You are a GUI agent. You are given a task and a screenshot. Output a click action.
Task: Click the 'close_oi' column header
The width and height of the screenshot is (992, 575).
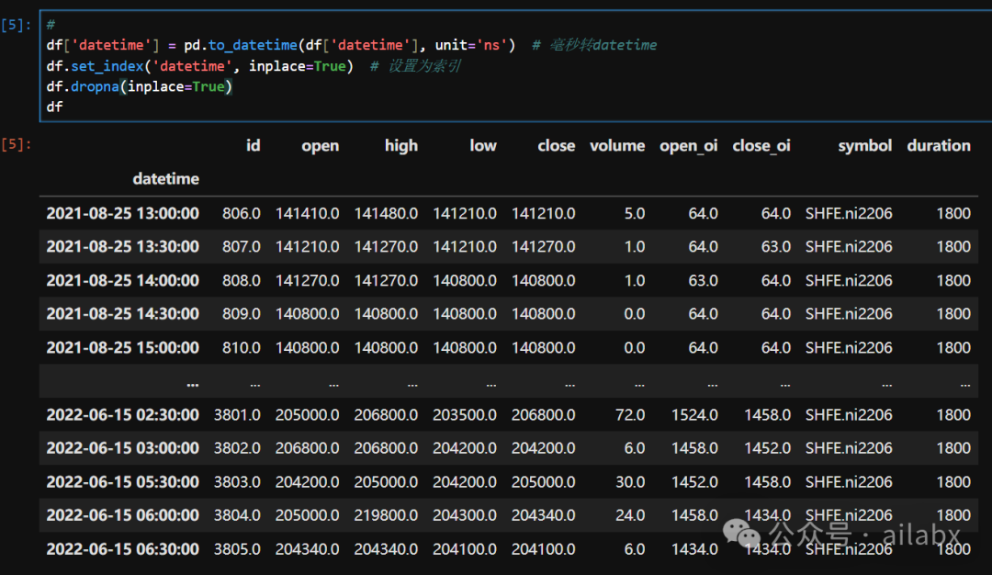point(761,146)
